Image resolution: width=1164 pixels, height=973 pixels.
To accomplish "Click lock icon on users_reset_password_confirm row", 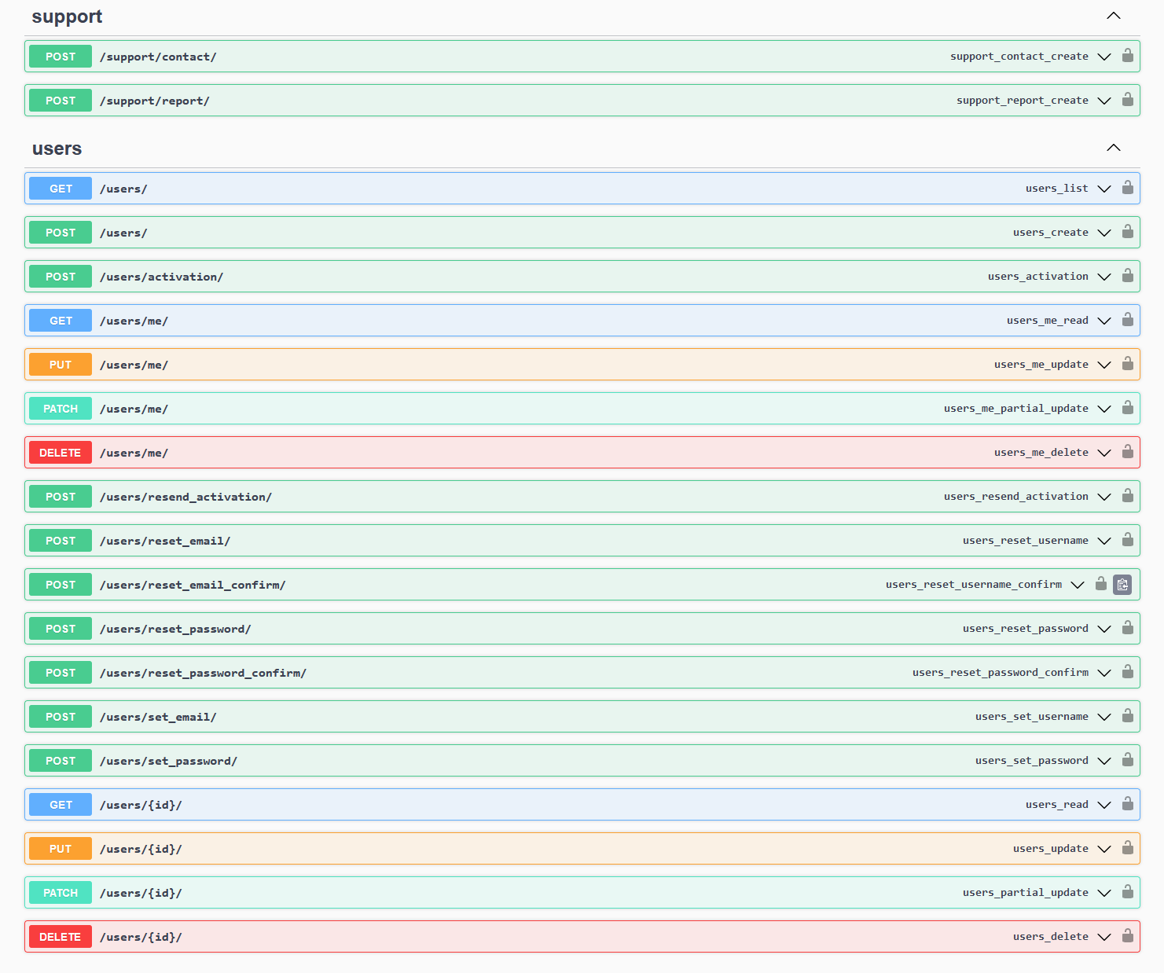I will [x=1127, y=672].
